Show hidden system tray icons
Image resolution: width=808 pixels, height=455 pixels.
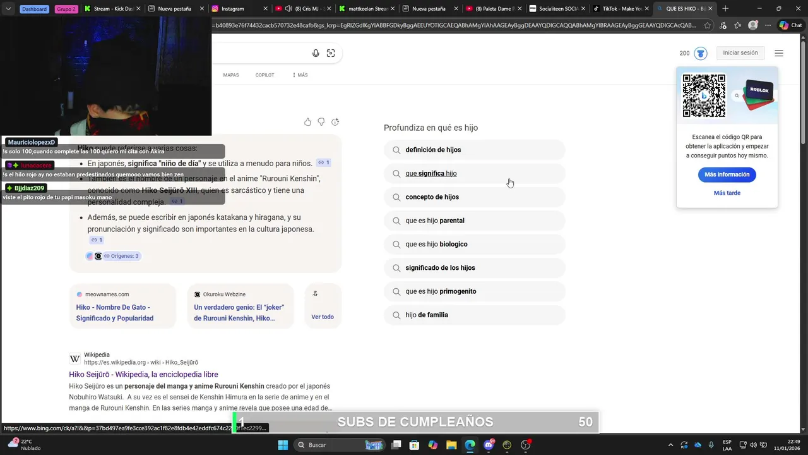point(672,445)
